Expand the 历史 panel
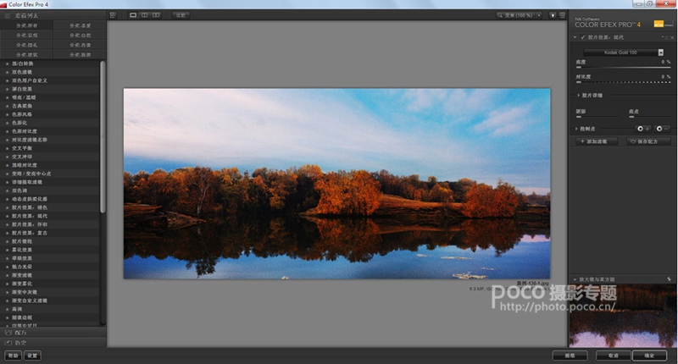This screenshot has height=364, width=678. 53,343
